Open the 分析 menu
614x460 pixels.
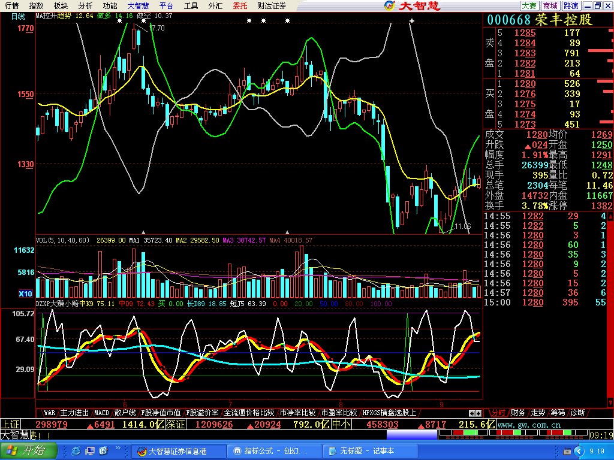(x=85, y=6)
